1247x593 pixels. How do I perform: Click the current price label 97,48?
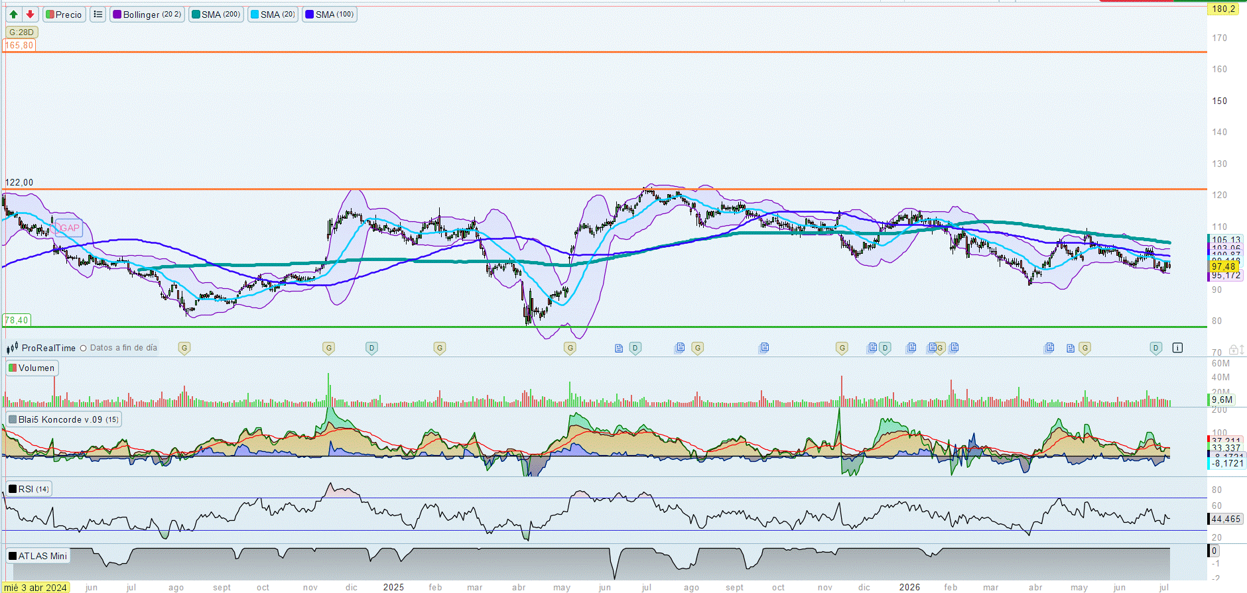pyautogui.click(x=1224, y=266)
